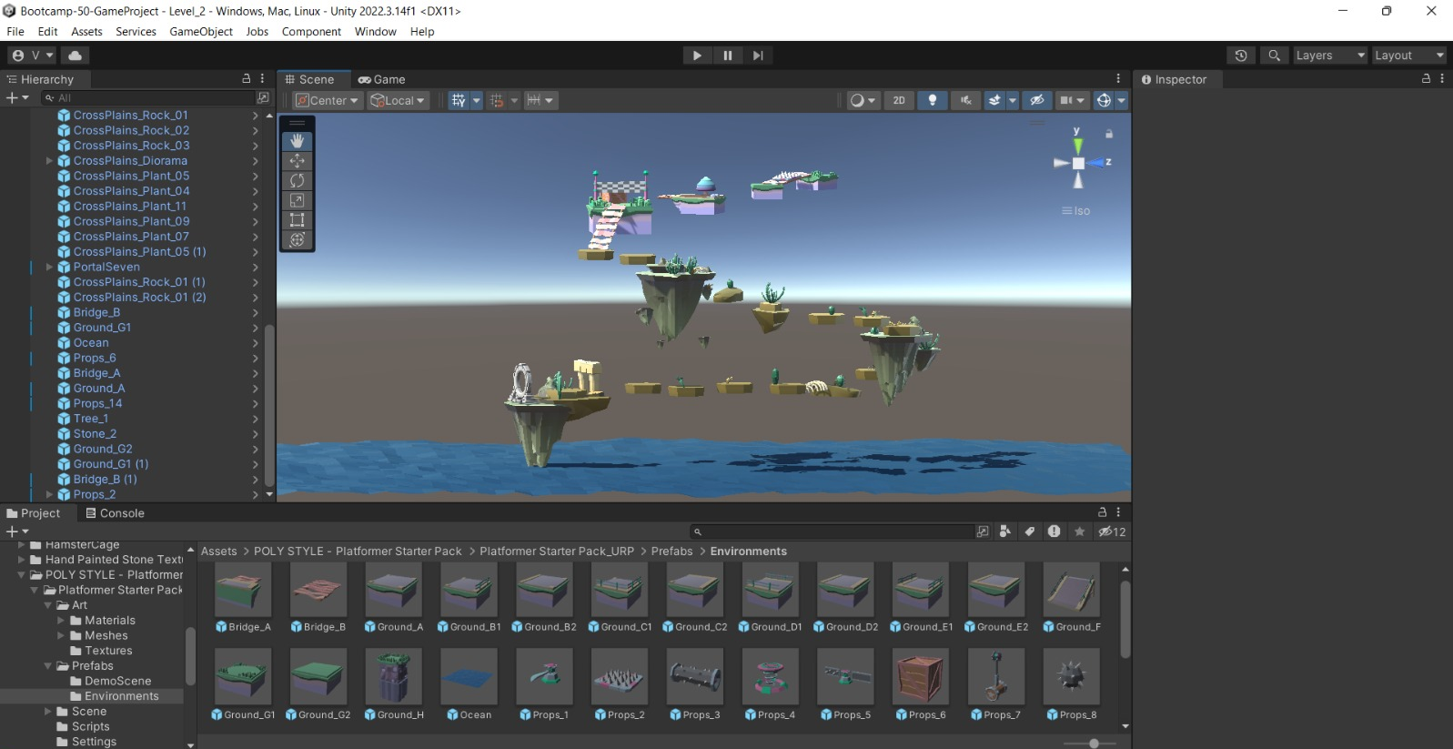Open Undo History
Viewport: 1453px width, 749px height.
click(x=1241, y=56)
